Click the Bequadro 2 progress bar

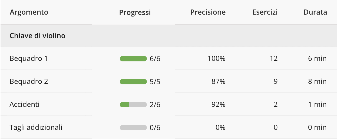[x=133, y=82]
